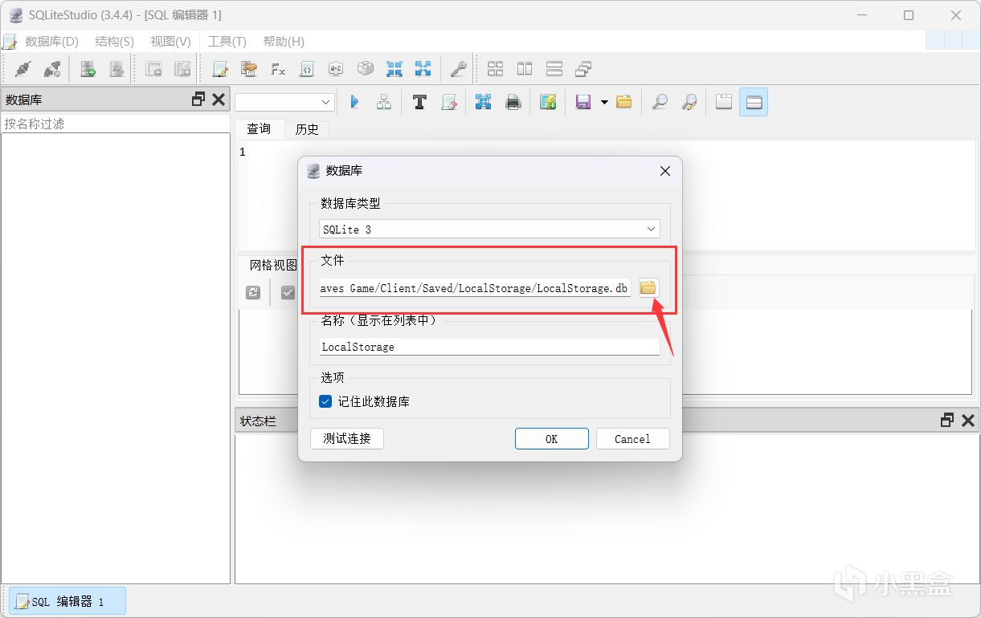Toggle 记住此数据库 checkbox
This screenshot has width=981, height=618.
pyautogui.click(x=325, y=401)
